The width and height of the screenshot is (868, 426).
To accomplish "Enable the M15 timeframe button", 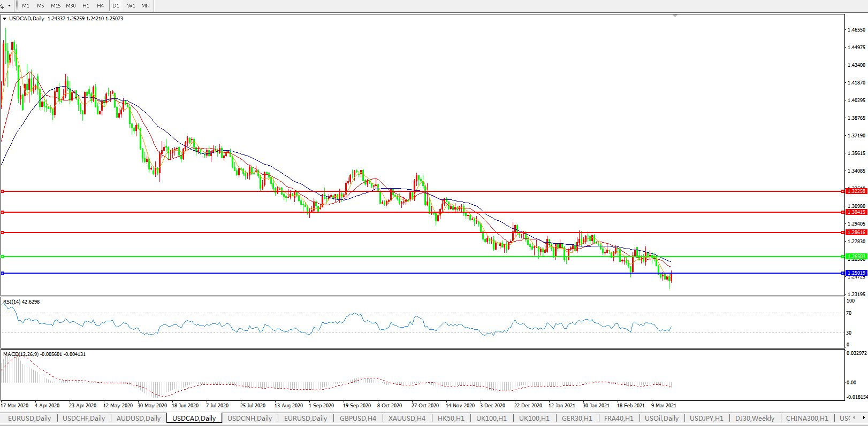I will [x=56, y=5].
